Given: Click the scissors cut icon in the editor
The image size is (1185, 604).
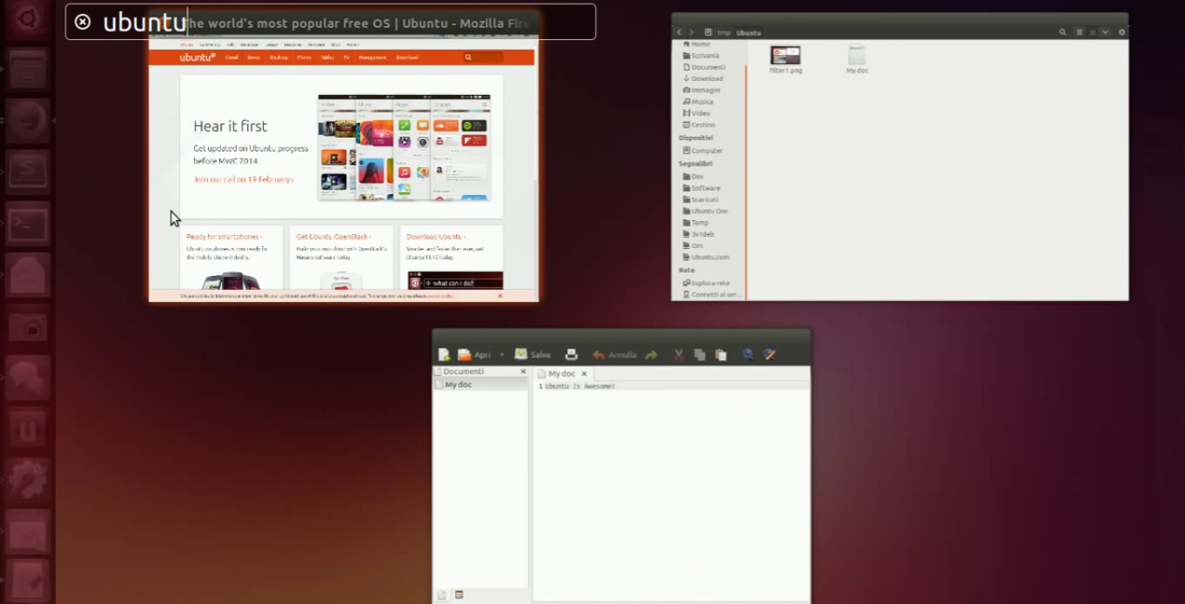Looking at the screenshot, I should tap(679, 355).
